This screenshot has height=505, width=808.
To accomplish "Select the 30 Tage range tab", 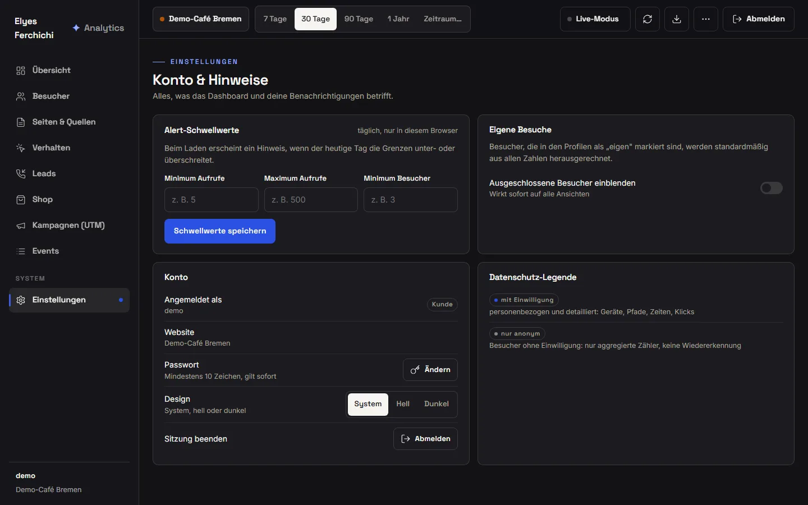I will 316,19.
